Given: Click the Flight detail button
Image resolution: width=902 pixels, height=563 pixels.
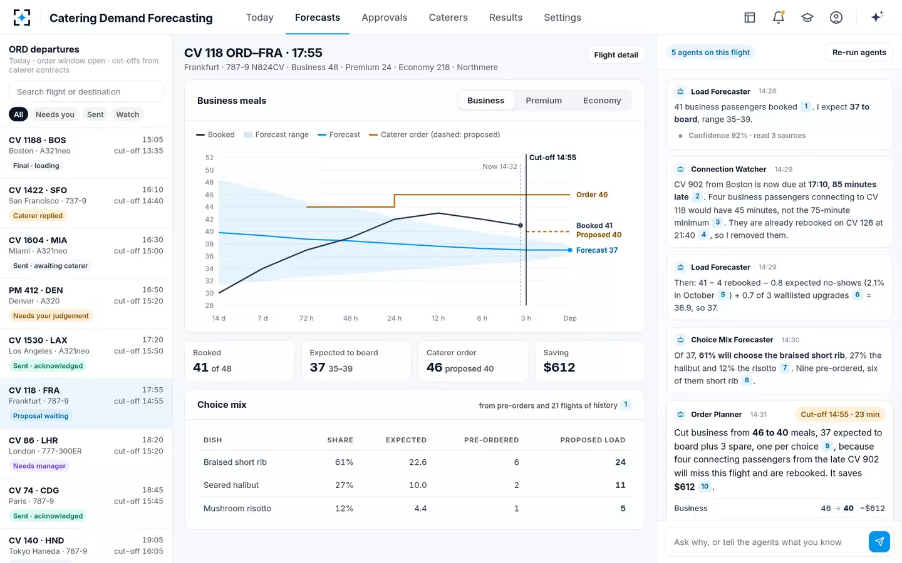Looking at the screenshot, I should (616, 55).
